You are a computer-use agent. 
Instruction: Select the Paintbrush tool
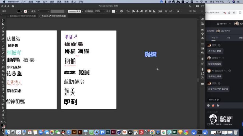[x=3, y=53]
